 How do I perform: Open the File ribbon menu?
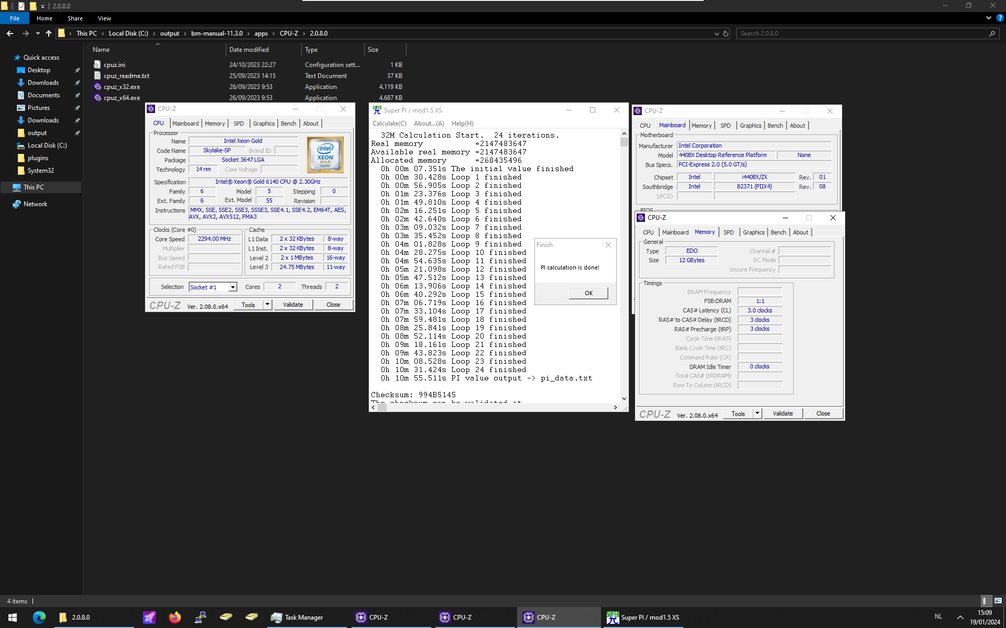pyautogui.click(x=15, y=18)
